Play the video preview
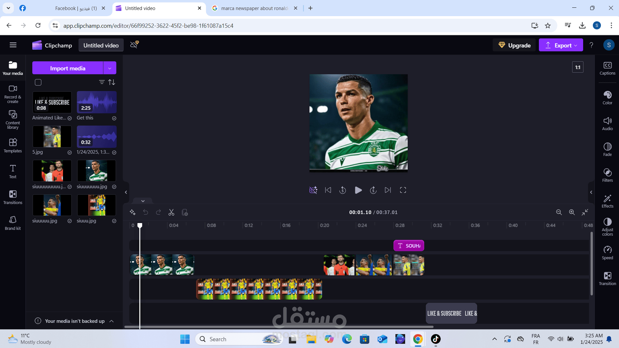Screen dimensions: 619x348 click(358, 190)
